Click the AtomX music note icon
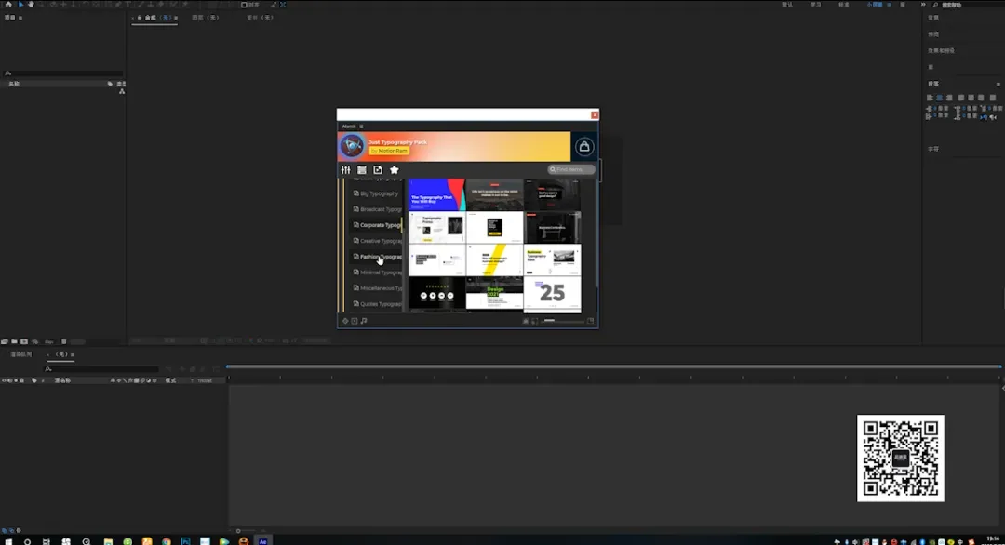The height and width of the screenshot is (545, 1005). pyautogui.click(x=364, y=321)
